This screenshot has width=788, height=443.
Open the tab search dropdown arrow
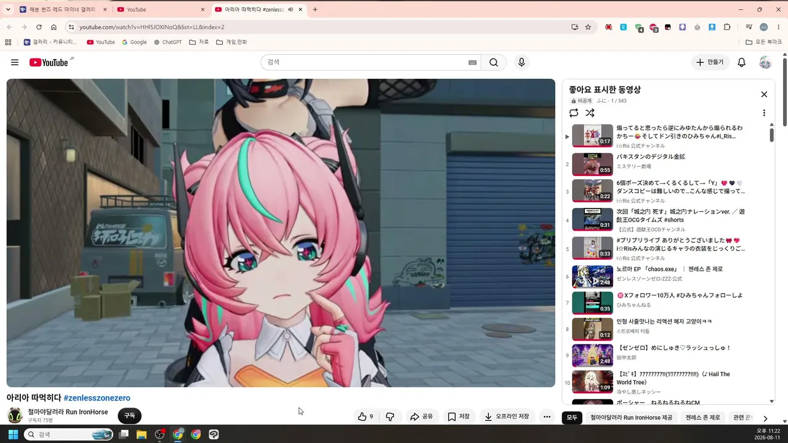pyautogui.click(x=8, y=9)
